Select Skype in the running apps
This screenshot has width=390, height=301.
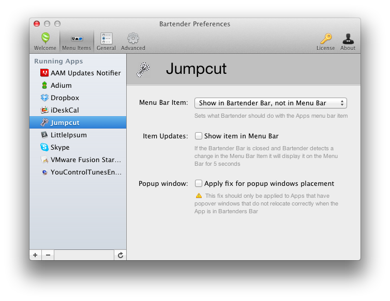tap(78, 147)
